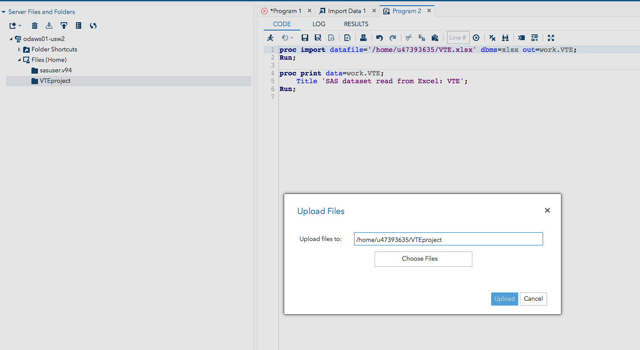The image size is (640, 350).
Task: Copy selected code to clipboard
Action: point(422,37)
